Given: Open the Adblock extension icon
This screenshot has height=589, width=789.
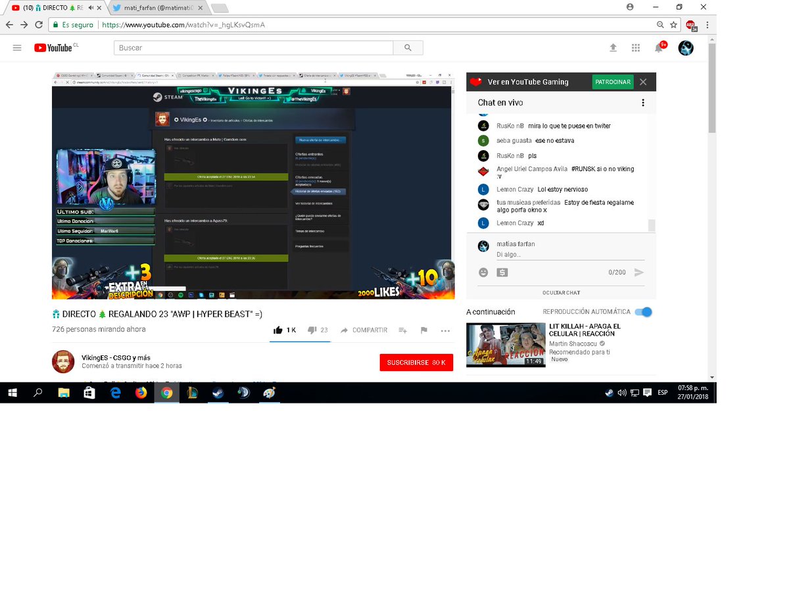Looking at the screenshot, I should pyautogui.click(x=690, y=25).
